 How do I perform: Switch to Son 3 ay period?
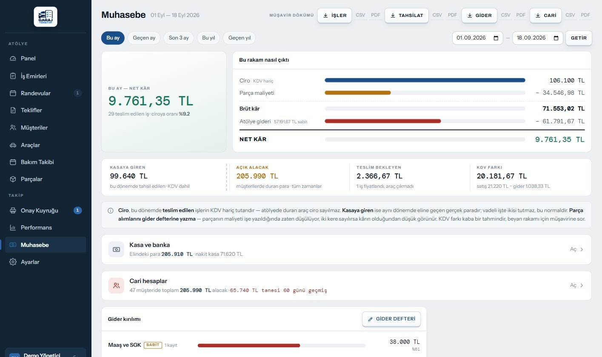(179, 38)
